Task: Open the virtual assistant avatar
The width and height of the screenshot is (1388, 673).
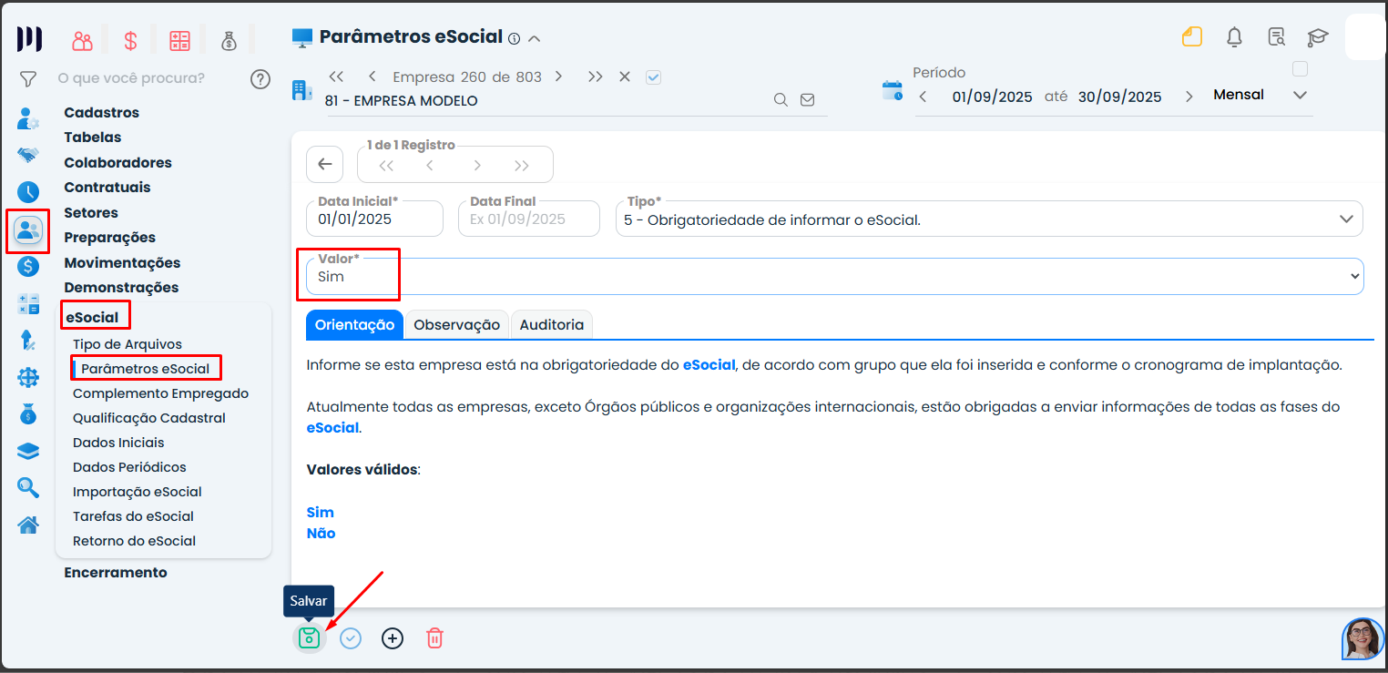Action: 1363,638
